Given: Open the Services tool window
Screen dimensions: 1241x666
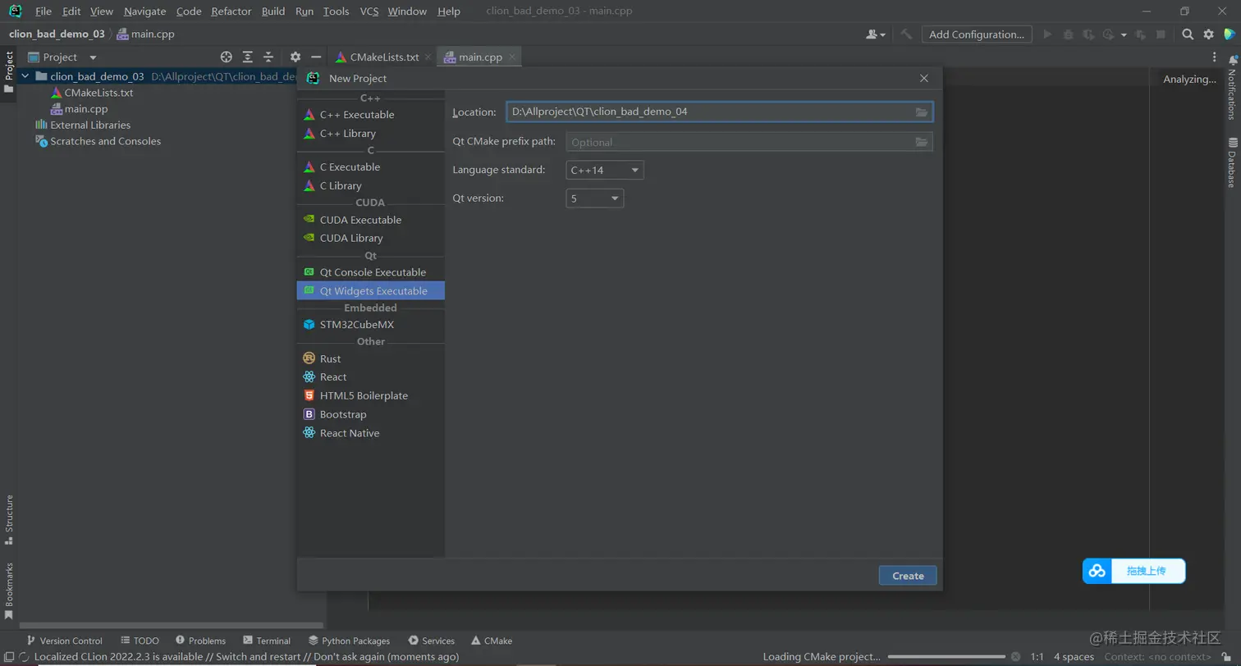Looking at the screenshot, I should click(x=431, y=641).
